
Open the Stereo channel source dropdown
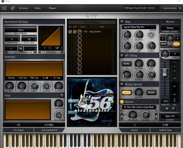point(170,28)
